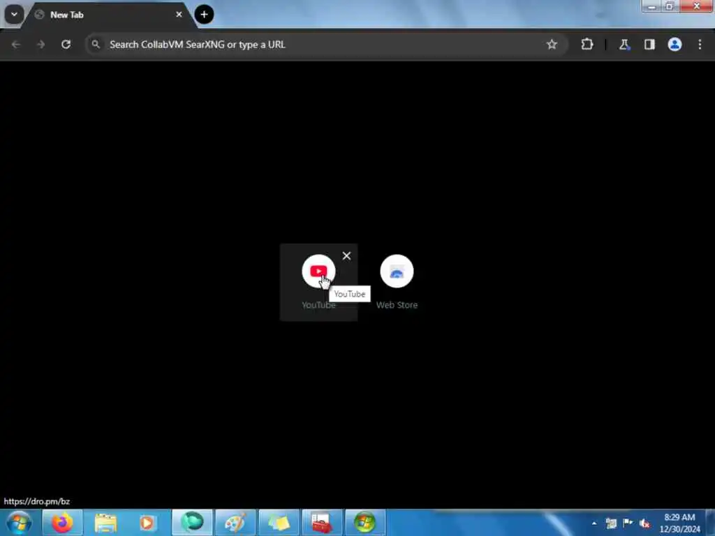Remove the YouTube shortcut with X
715x536 pixels.
(x=346, y=255)
